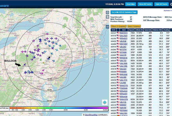Open the PHX594 flight link
This screenshot has height=116, width=172.
pos(123,72)
